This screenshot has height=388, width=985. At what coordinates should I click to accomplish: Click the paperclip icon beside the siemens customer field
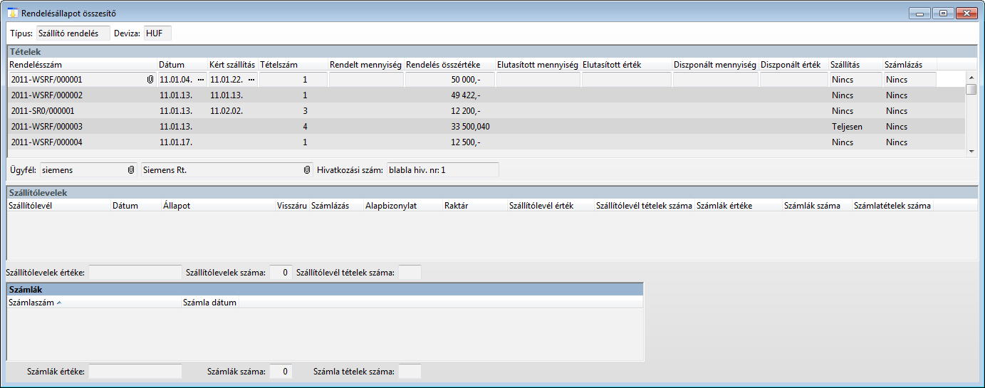click(131, 170)
